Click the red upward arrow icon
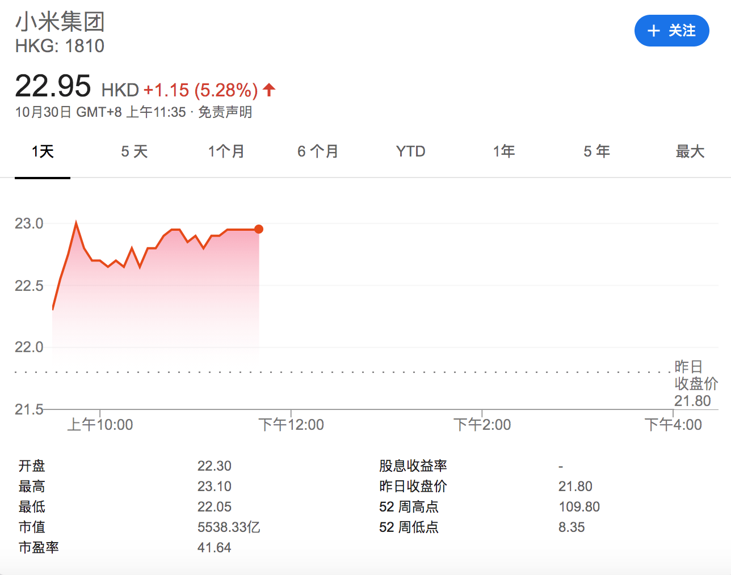Screen dimensions: 731x575 point(270,89)
